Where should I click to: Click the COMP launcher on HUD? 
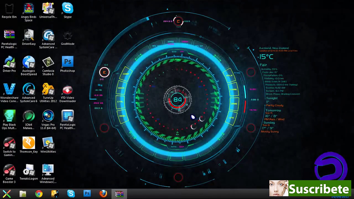(126, 74)
